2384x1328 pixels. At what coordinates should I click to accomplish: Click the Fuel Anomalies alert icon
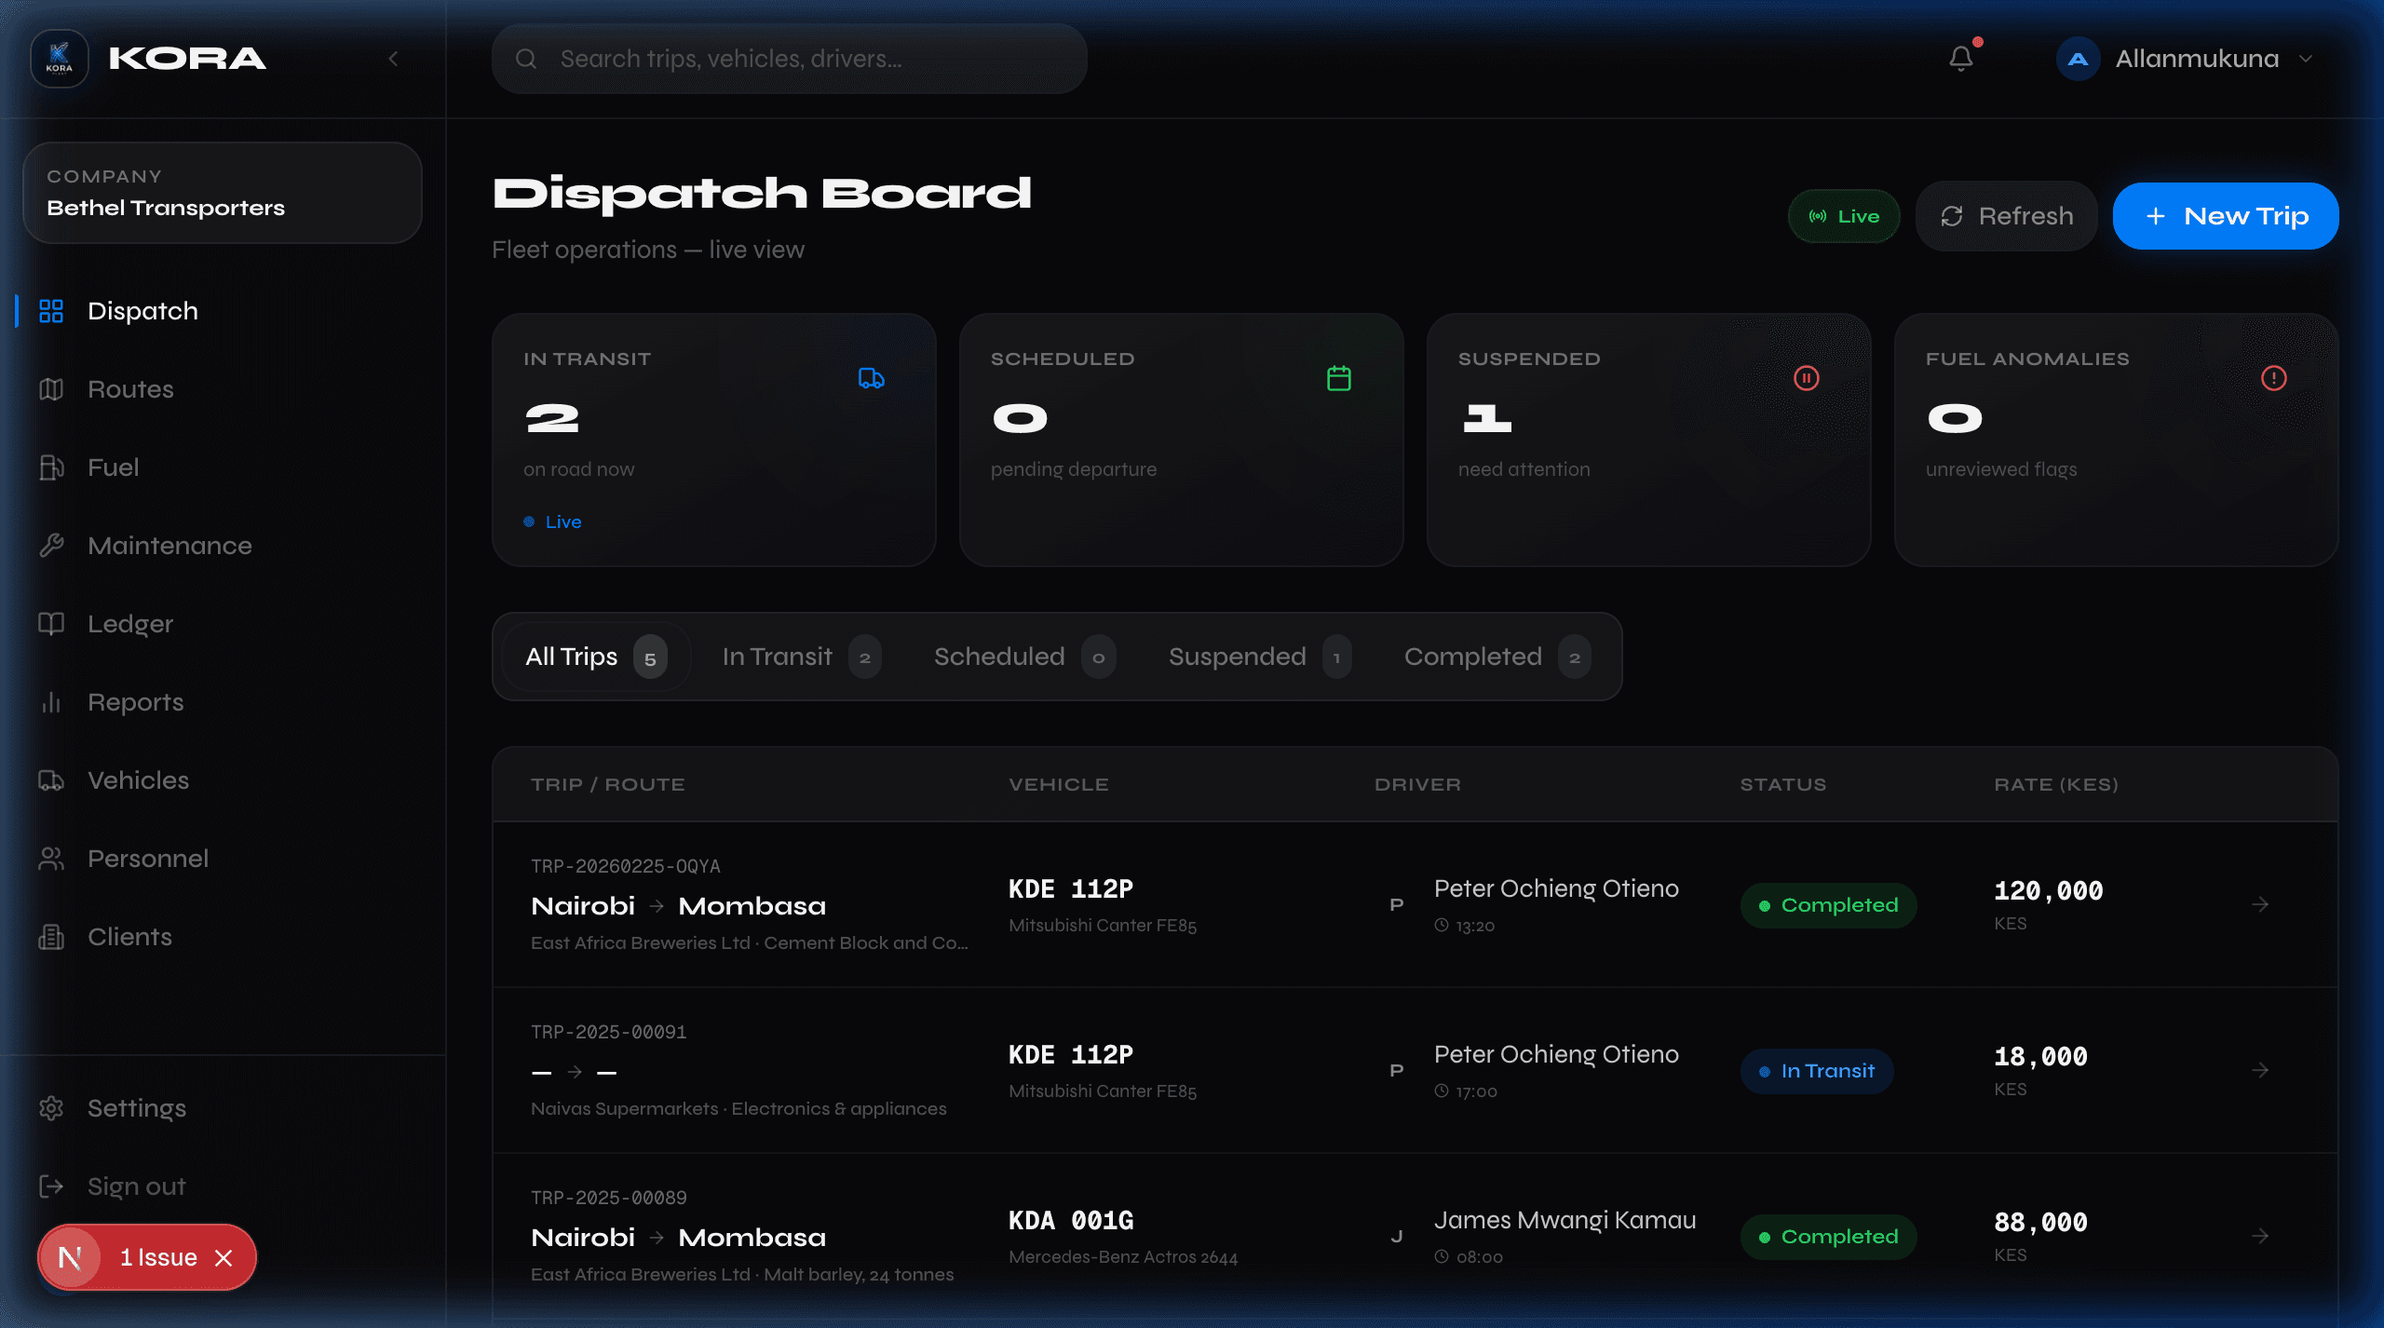pyautogui.click(x=2274, y=378)
